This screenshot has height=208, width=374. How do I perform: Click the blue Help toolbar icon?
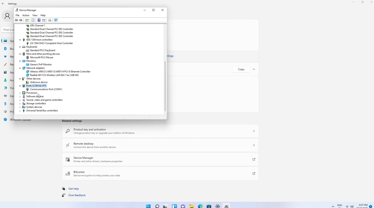point(39,20)
